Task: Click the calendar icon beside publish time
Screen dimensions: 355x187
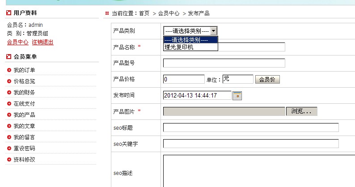Action: tap(237, 95)
